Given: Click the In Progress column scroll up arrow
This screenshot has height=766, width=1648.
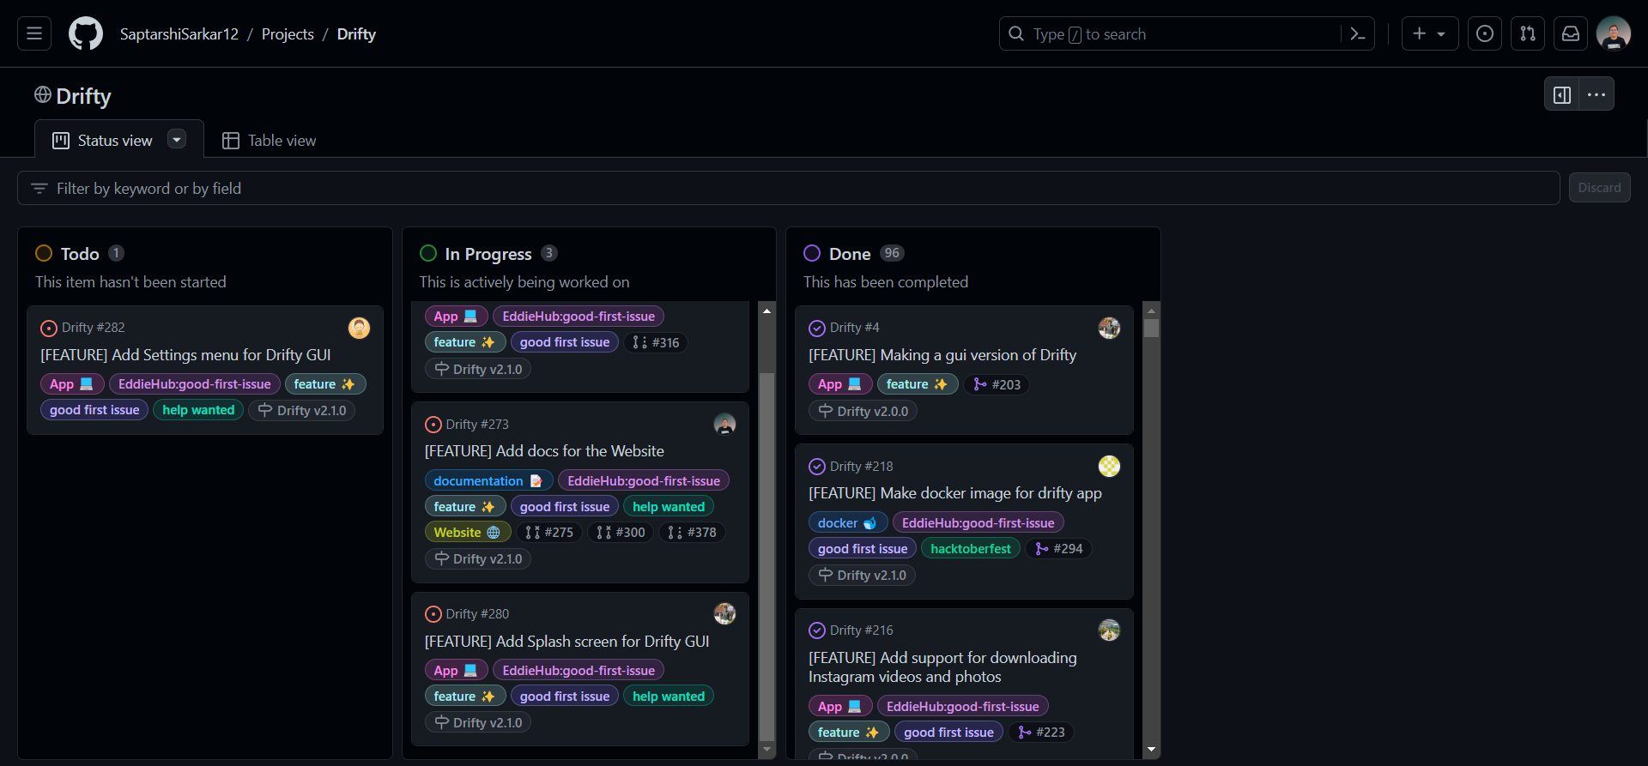Looking at the screenshot, I should pyautogui.click(x=767, y=310).
